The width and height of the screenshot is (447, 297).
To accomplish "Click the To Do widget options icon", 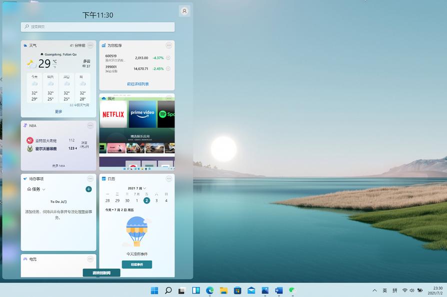I will pos(89,179).
